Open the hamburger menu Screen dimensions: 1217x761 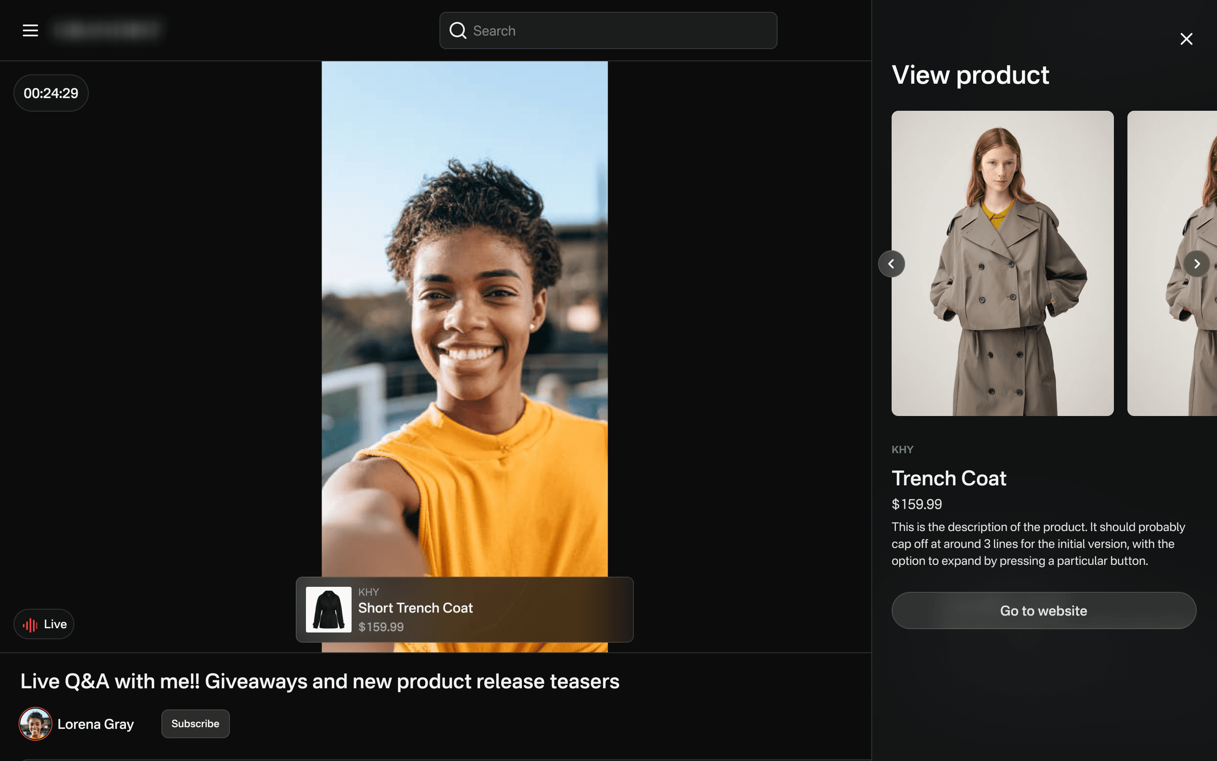tap(30, 31)
